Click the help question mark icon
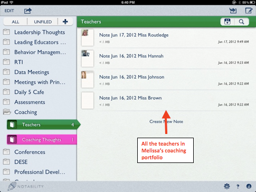This screenshot has height=192, width=256. coord(238,186)
